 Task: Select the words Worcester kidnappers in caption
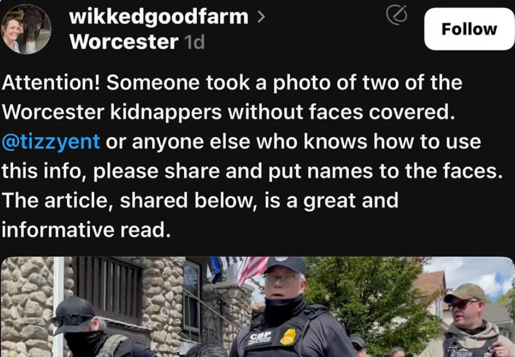coord(112,112)
